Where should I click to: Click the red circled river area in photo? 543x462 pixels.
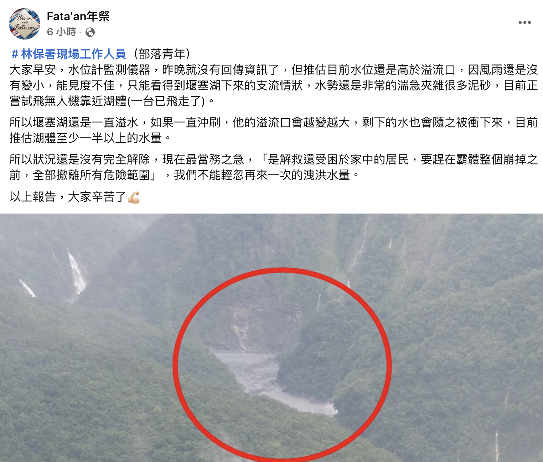click(x=282, y=365)
